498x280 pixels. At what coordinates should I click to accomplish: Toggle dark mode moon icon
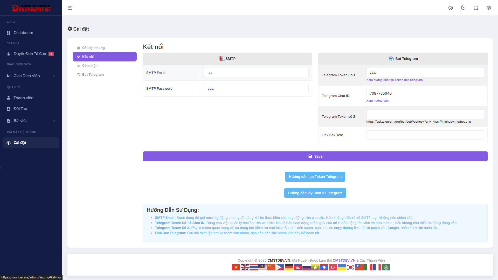(463, 8)
